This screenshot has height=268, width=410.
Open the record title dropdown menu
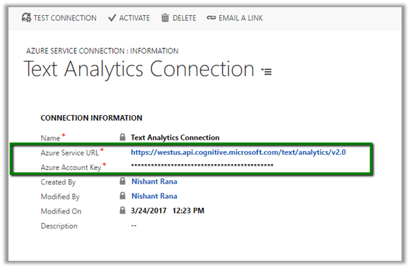266,71
